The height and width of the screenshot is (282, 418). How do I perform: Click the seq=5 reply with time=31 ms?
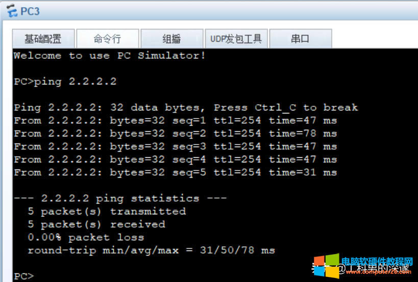[175, 173]
